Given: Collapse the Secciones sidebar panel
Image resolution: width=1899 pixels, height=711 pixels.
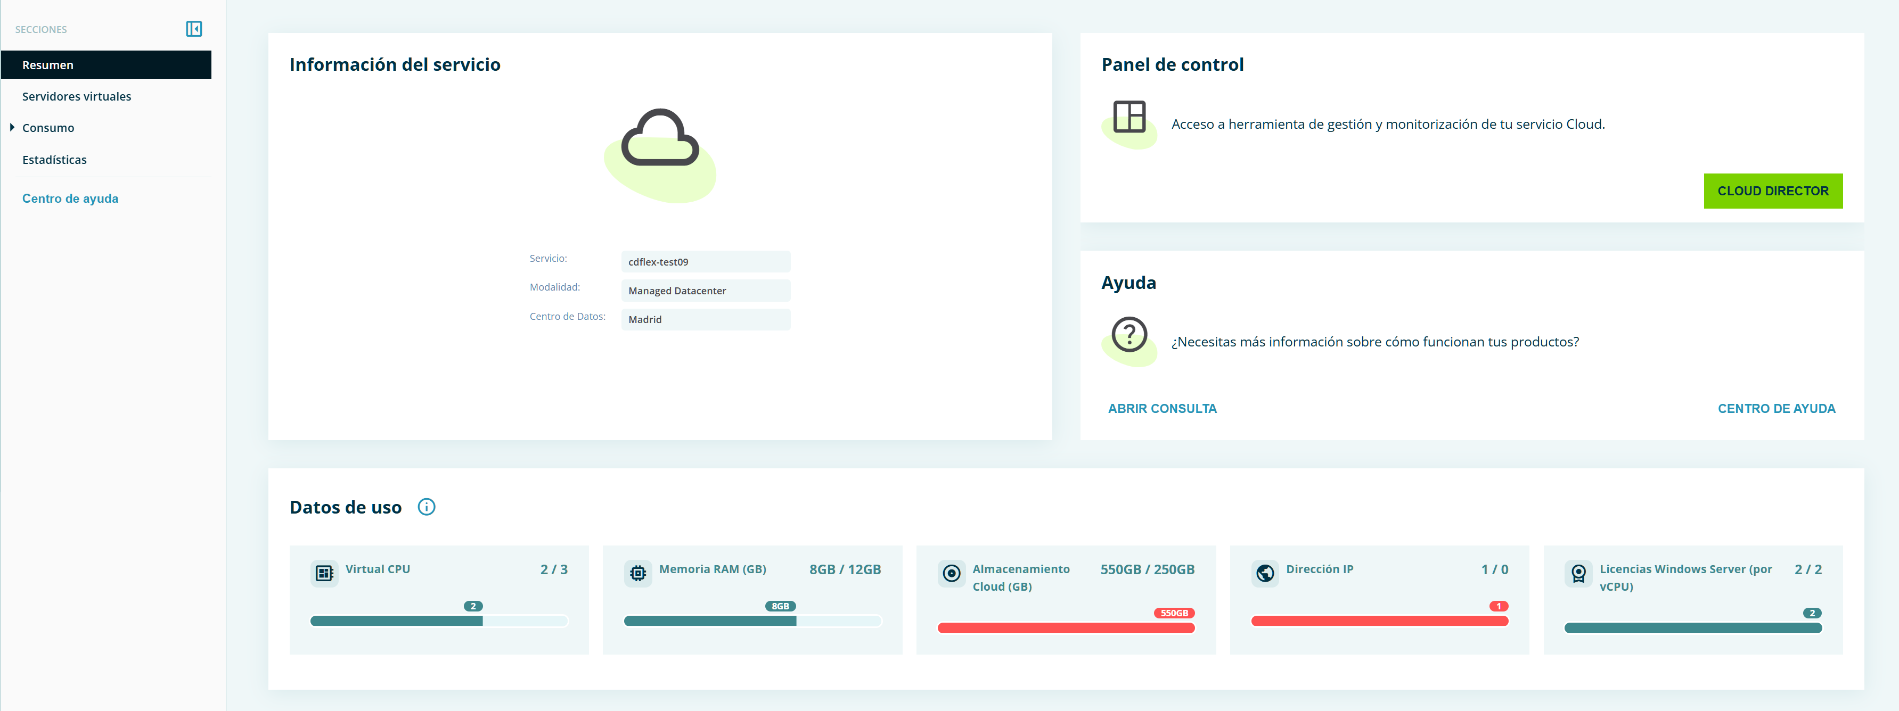Looking at the screenshot, I should pos(194,29).
